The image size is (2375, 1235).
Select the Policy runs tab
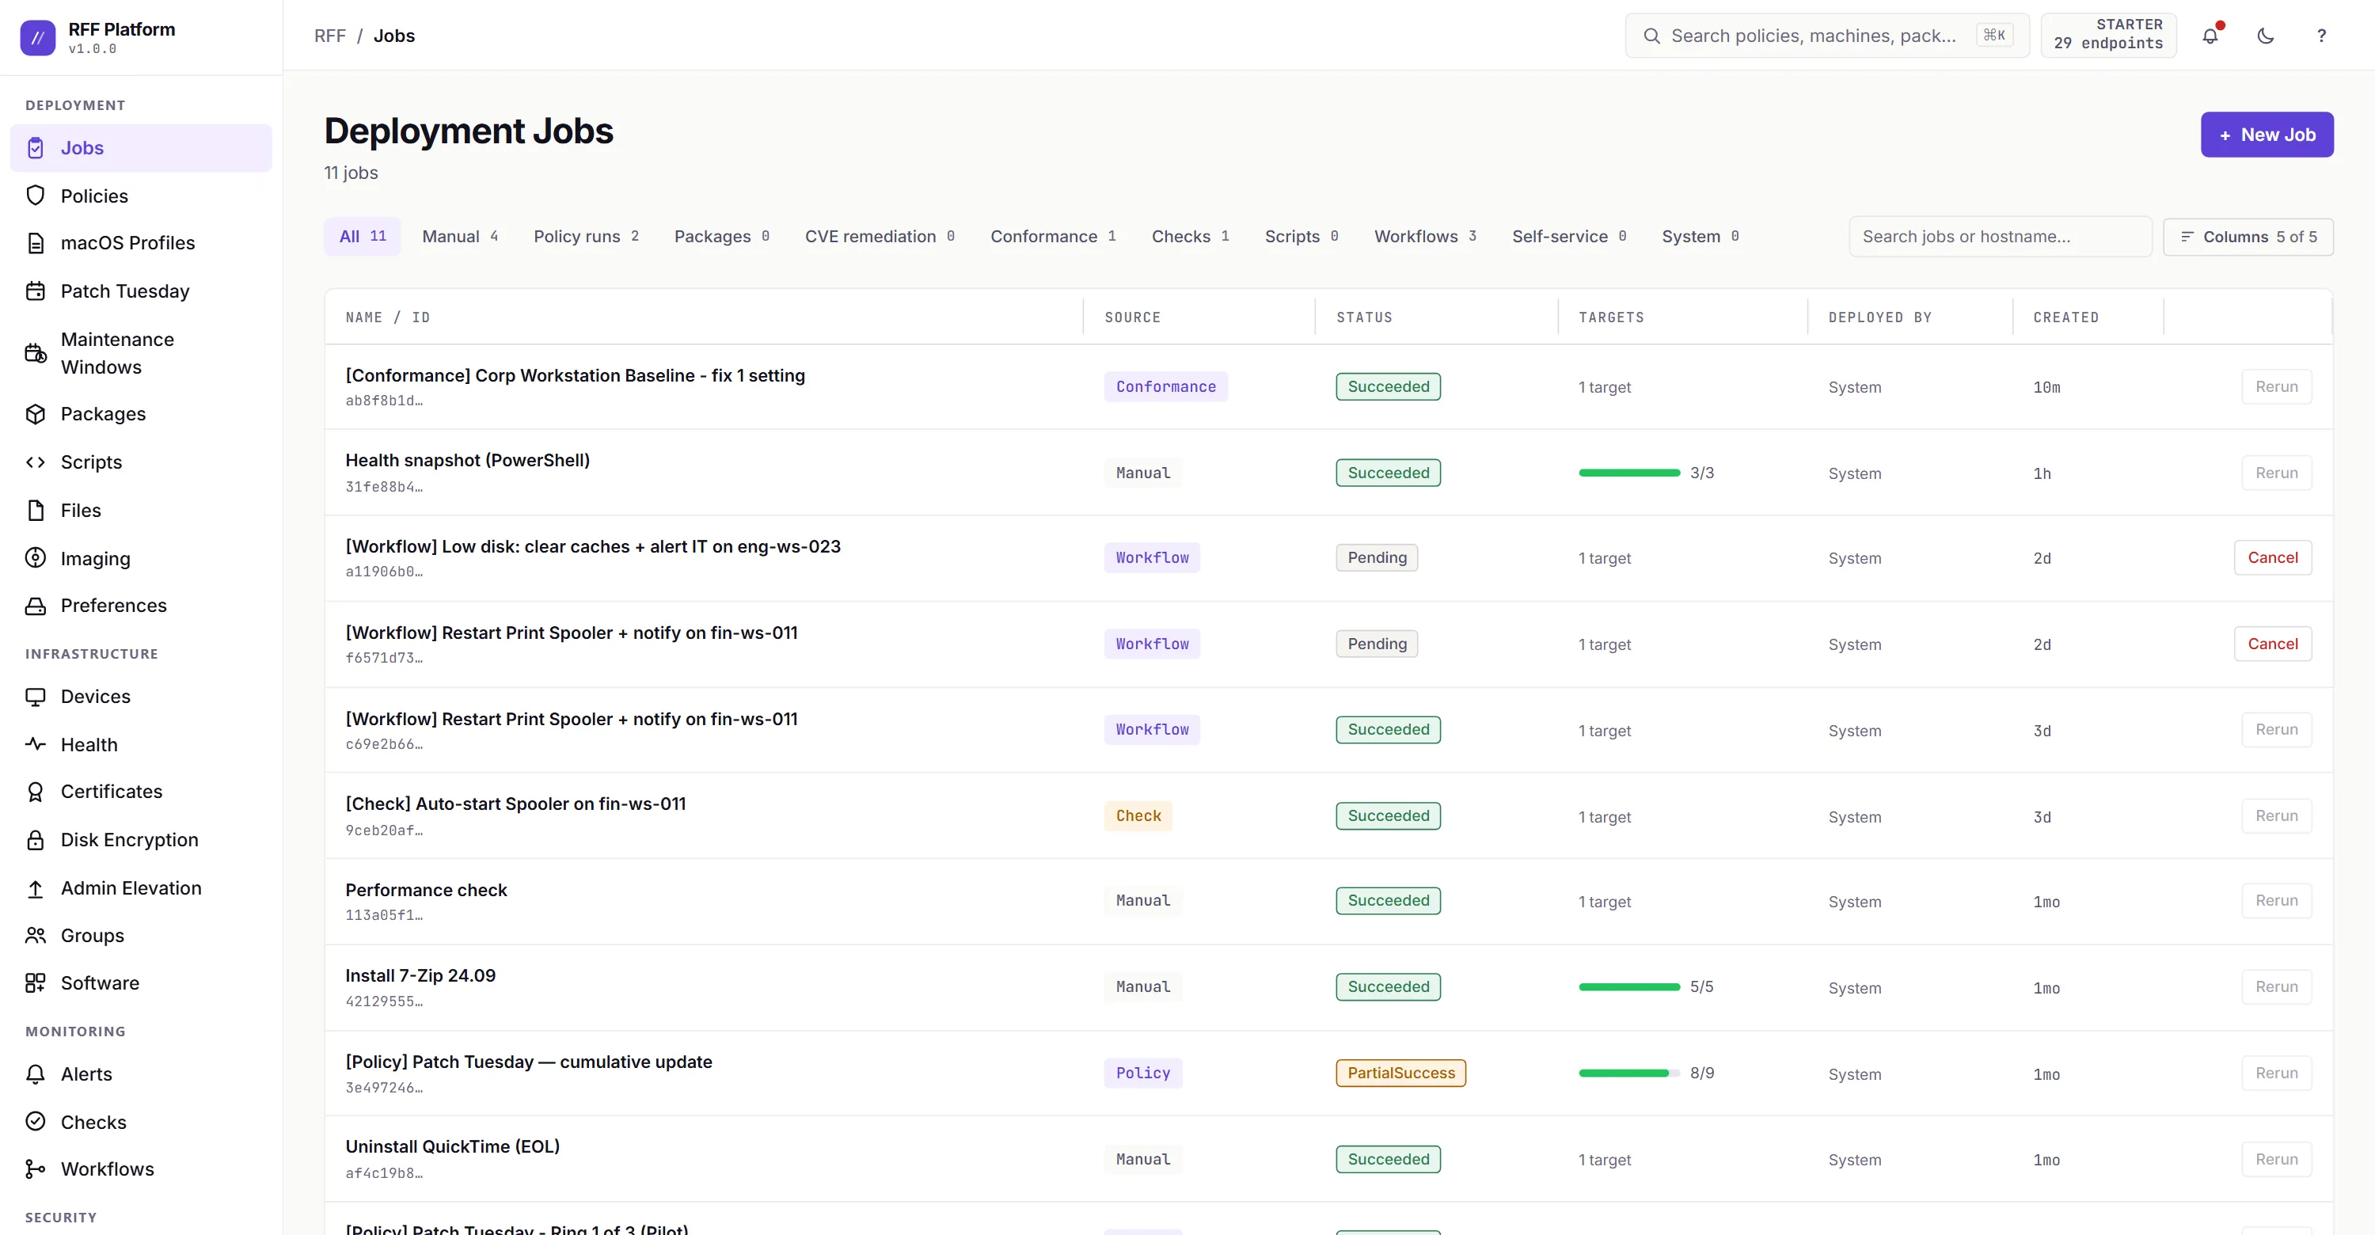(586, 237)
